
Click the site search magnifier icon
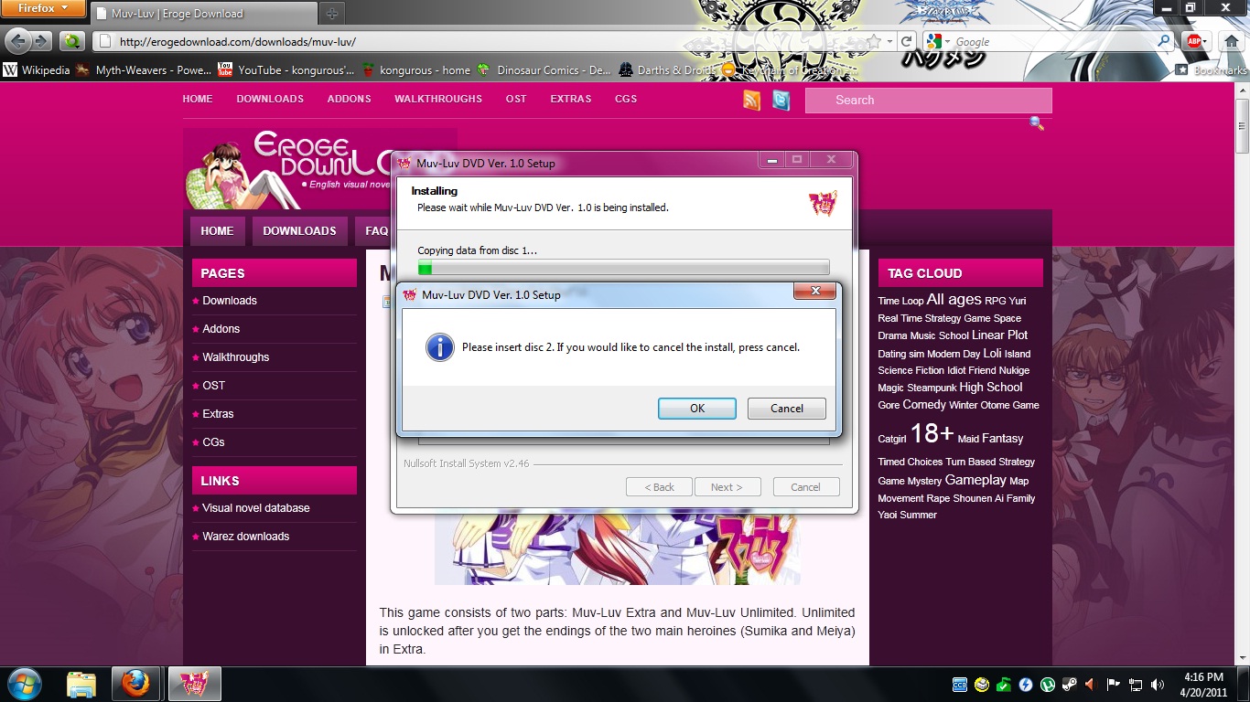coord(1037,123)
